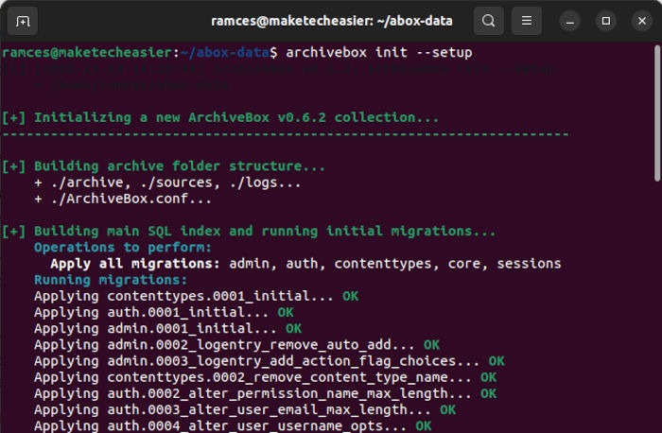Click 'admin.0002_logentry_remove_auto_add' line
This screenshot has width=662, height=433.
236,345
